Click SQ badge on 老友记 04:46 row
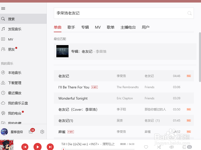This screenshot has height=150, width=201. point(189,76)
